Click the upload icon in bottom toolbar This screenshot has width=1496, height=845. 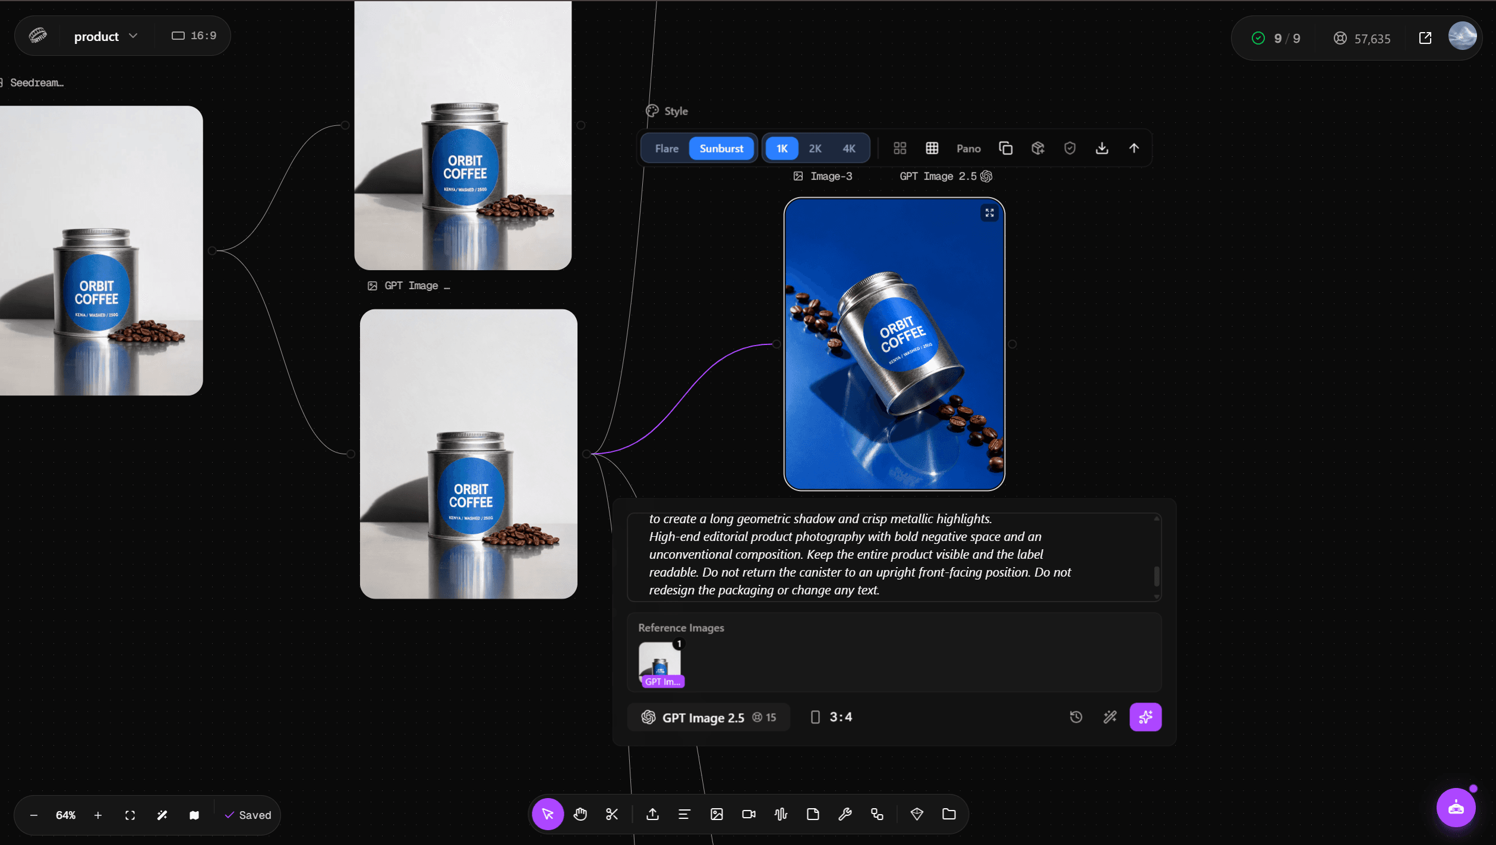[x=652, y=814]
